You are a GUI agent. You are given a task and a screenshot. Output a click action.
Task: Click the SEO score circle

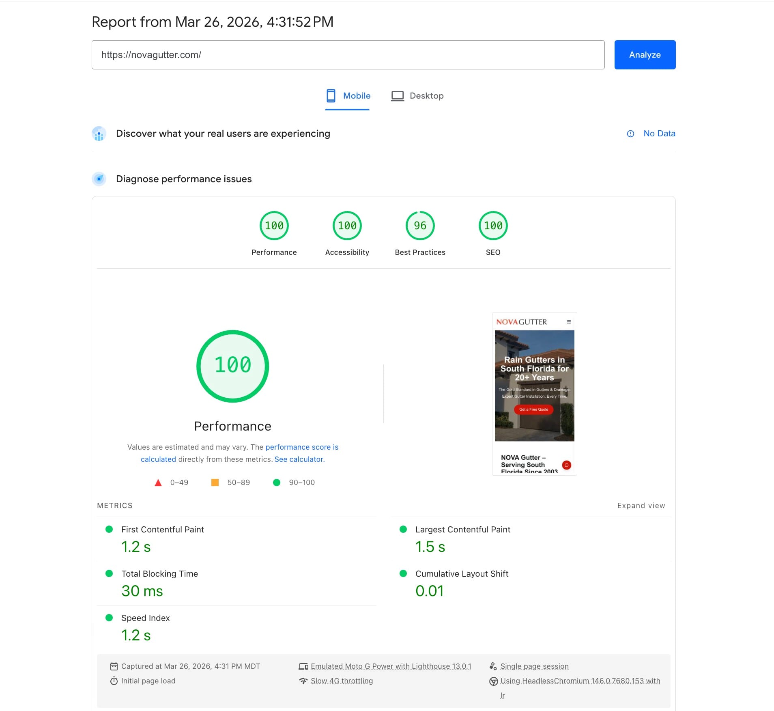pos(493,226)
